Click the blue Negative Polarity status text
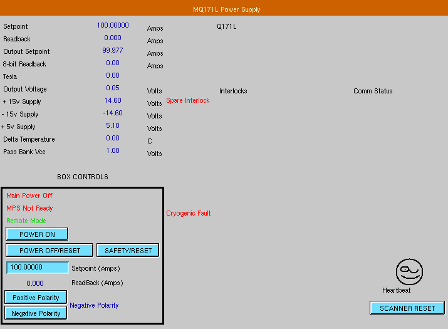The width and height of the screenshot is (448, 329). click(94, 305)
